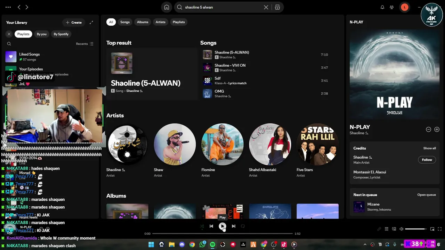The height and width of the screenshot is (250, 445).
Task: Open the Flomine artist card
Action: [222, 151]
